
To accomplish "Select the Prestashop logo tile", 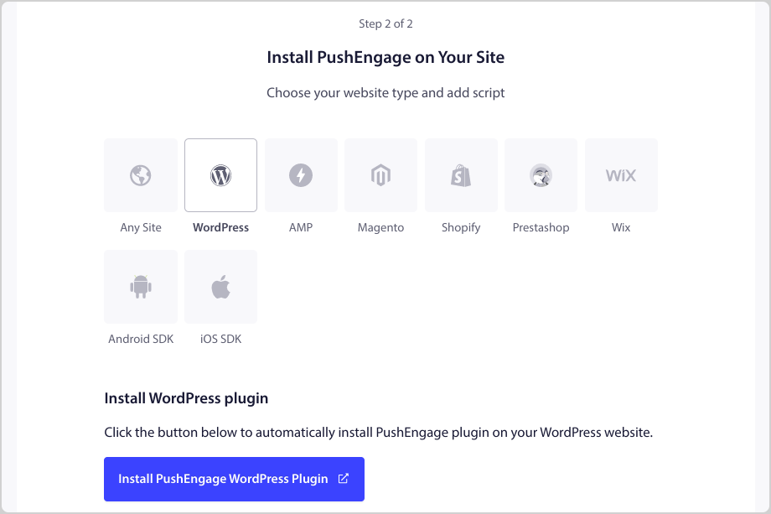I will pyautogui.click(x=541, y=175).
